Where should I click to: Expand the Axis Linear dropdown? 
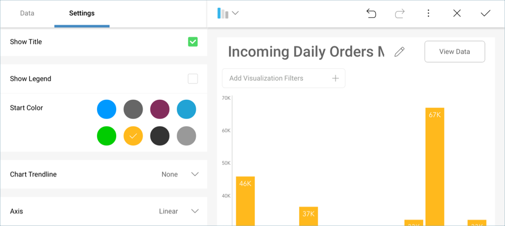coord(195,211)
